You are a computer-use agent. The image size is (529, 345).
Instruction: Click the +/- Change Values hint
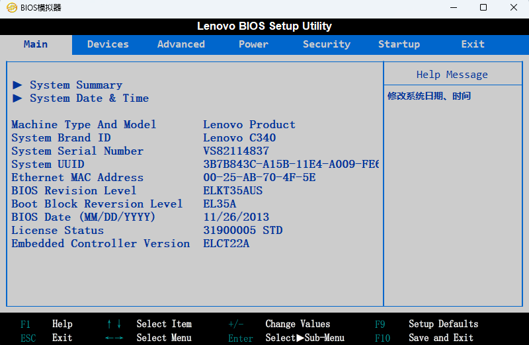[x=279, y=324]
